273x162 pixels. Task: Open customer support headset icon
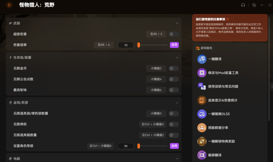tap(243, 5)
